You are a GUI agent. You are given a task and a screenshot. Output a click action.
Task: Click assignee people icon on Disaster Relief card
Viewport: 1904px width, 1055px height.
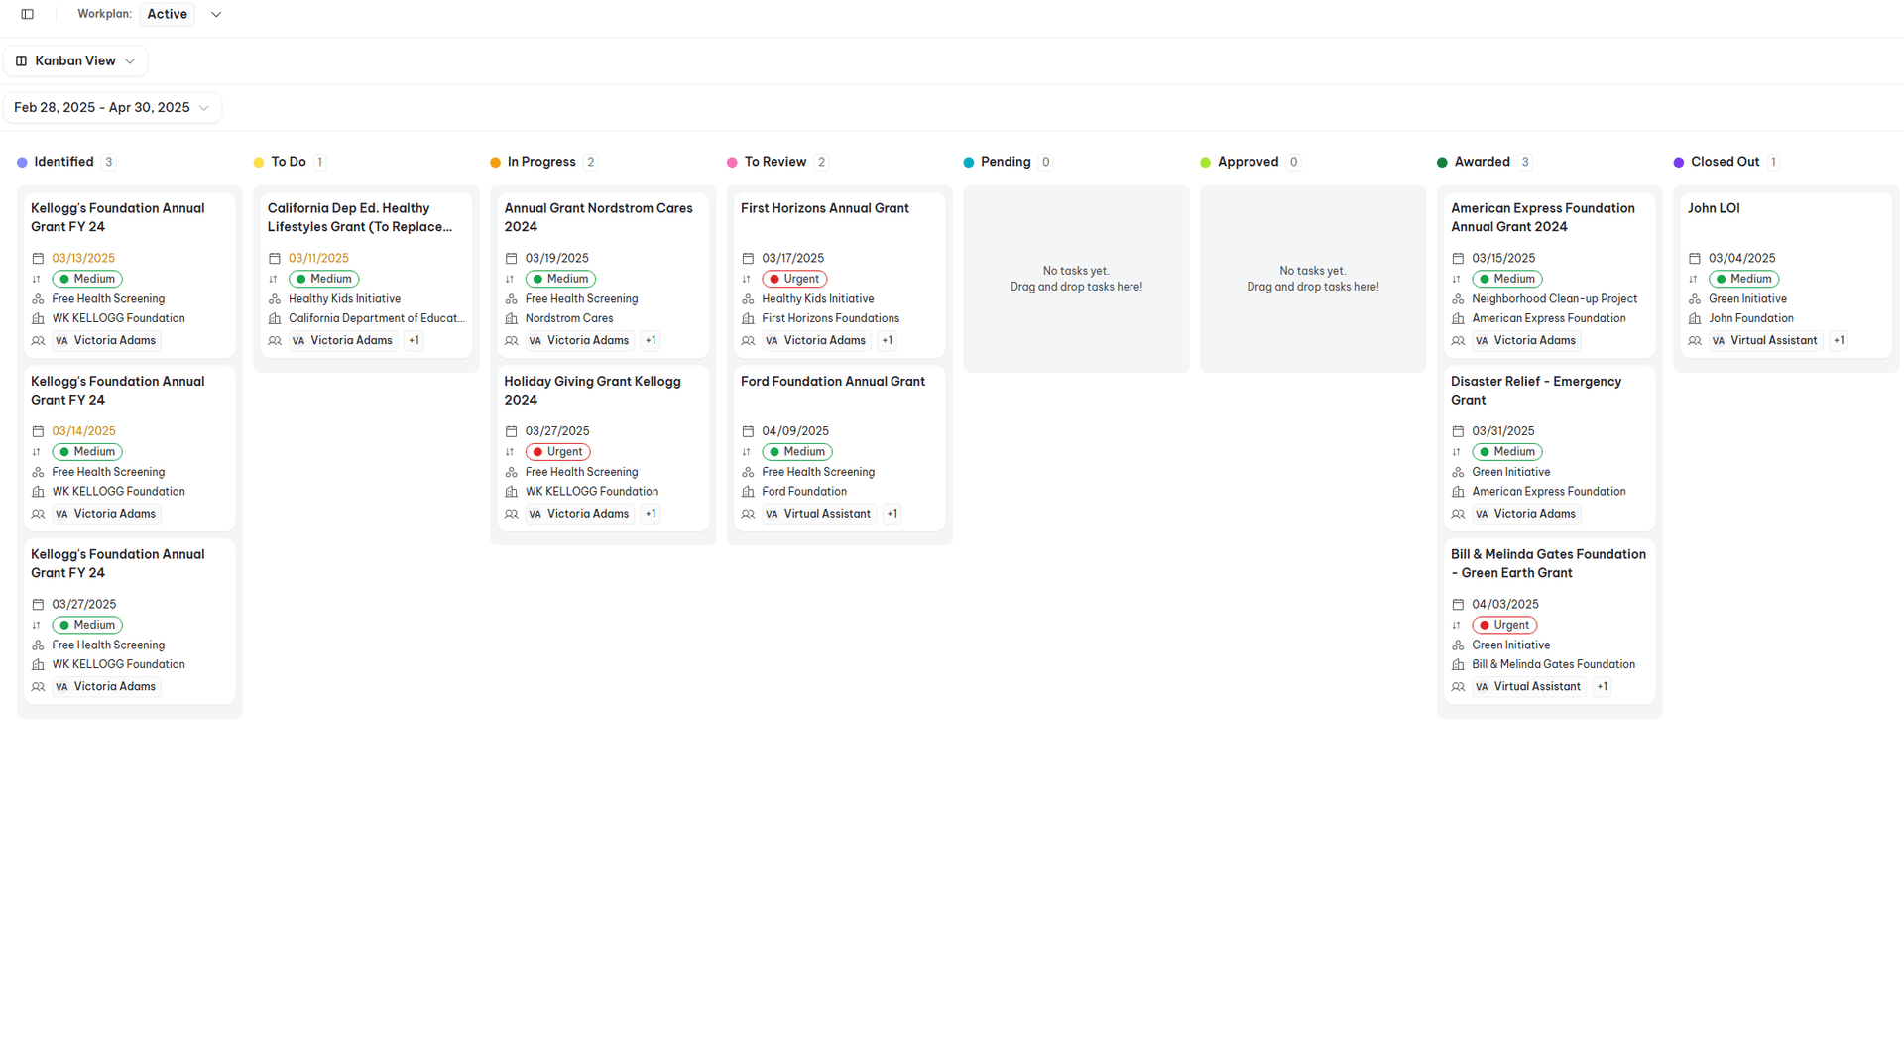[1458, 515]
